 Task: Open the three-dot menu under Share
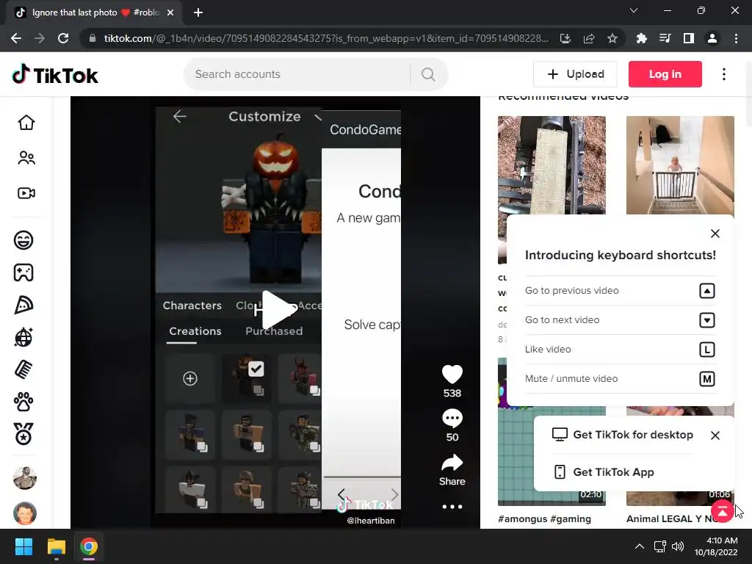(452, 507)
